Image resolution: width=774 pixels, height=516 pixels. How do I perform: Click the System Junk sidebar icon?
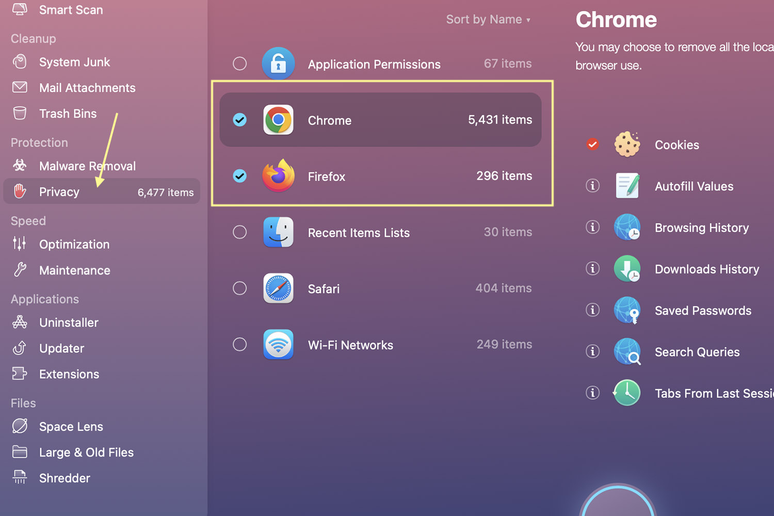(x=20, y=61)
